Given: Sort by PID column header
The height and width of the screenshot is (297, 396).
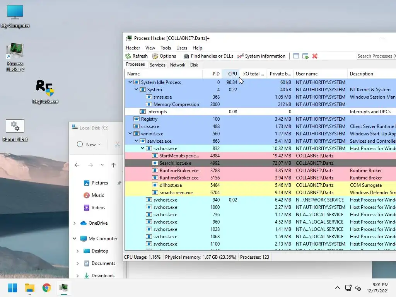Looking at the screenshot, I should [212, 74].
